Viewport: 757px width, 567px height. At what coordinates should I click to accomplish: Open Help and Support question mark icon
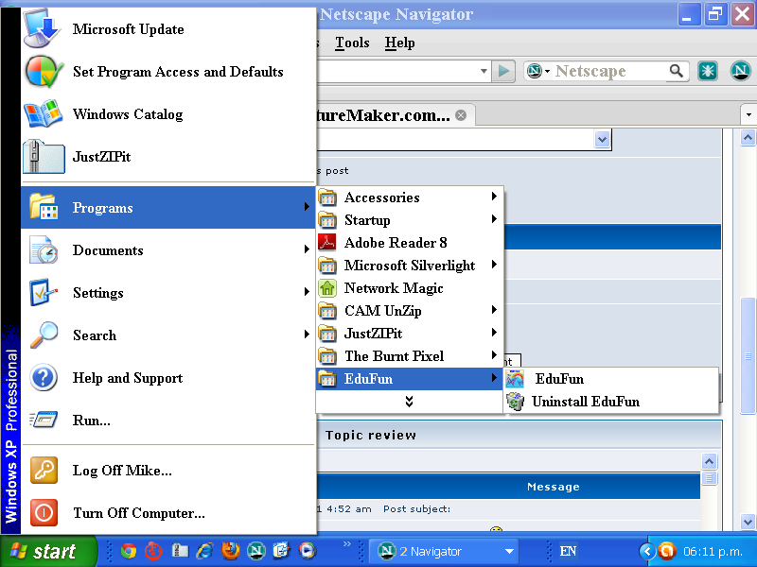click(44, 378)
